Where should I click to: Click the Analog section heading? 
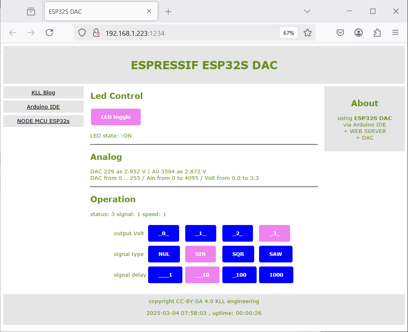[x=106, y=157]
